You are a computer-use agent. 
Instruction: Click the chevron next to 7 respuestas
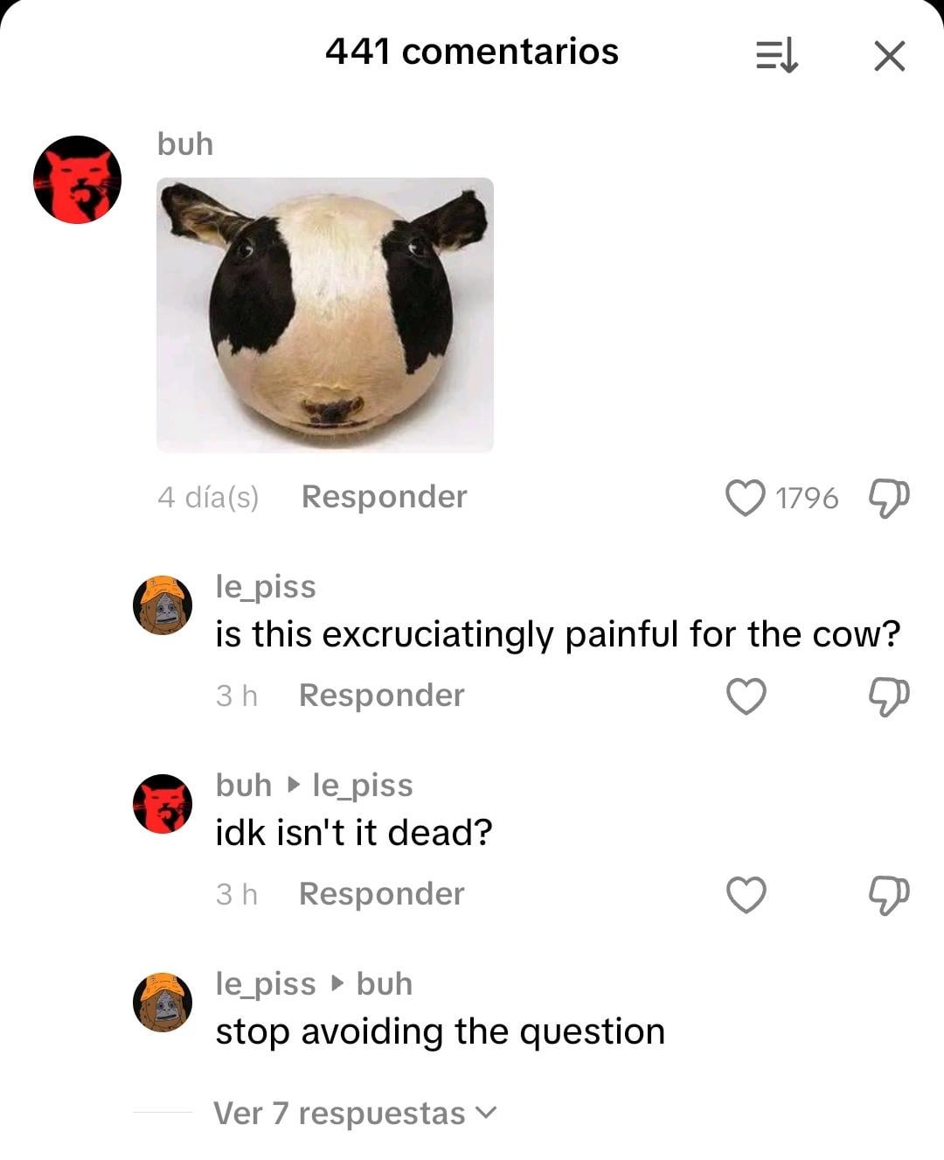[485, 1113]
